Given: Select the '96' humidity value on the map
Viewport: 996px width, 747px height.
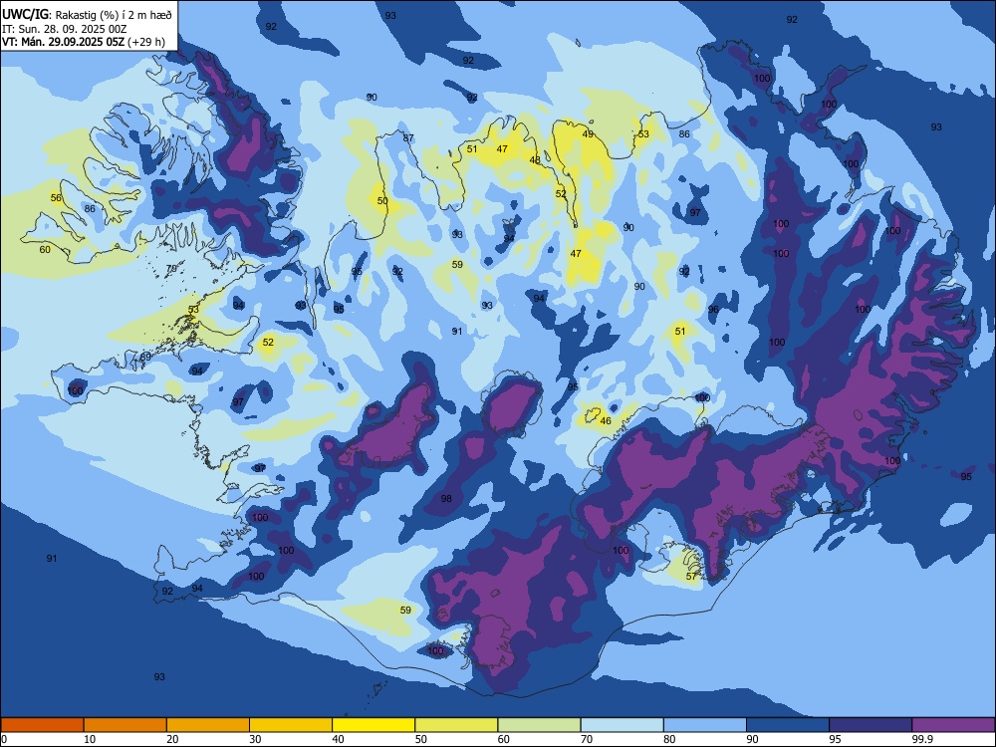Looking at the screenshot, I should (713, 310).
